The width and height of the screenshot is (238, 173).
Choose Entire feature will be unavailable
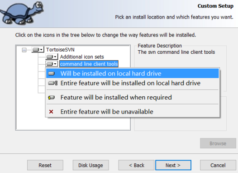(x=132, y=111)
